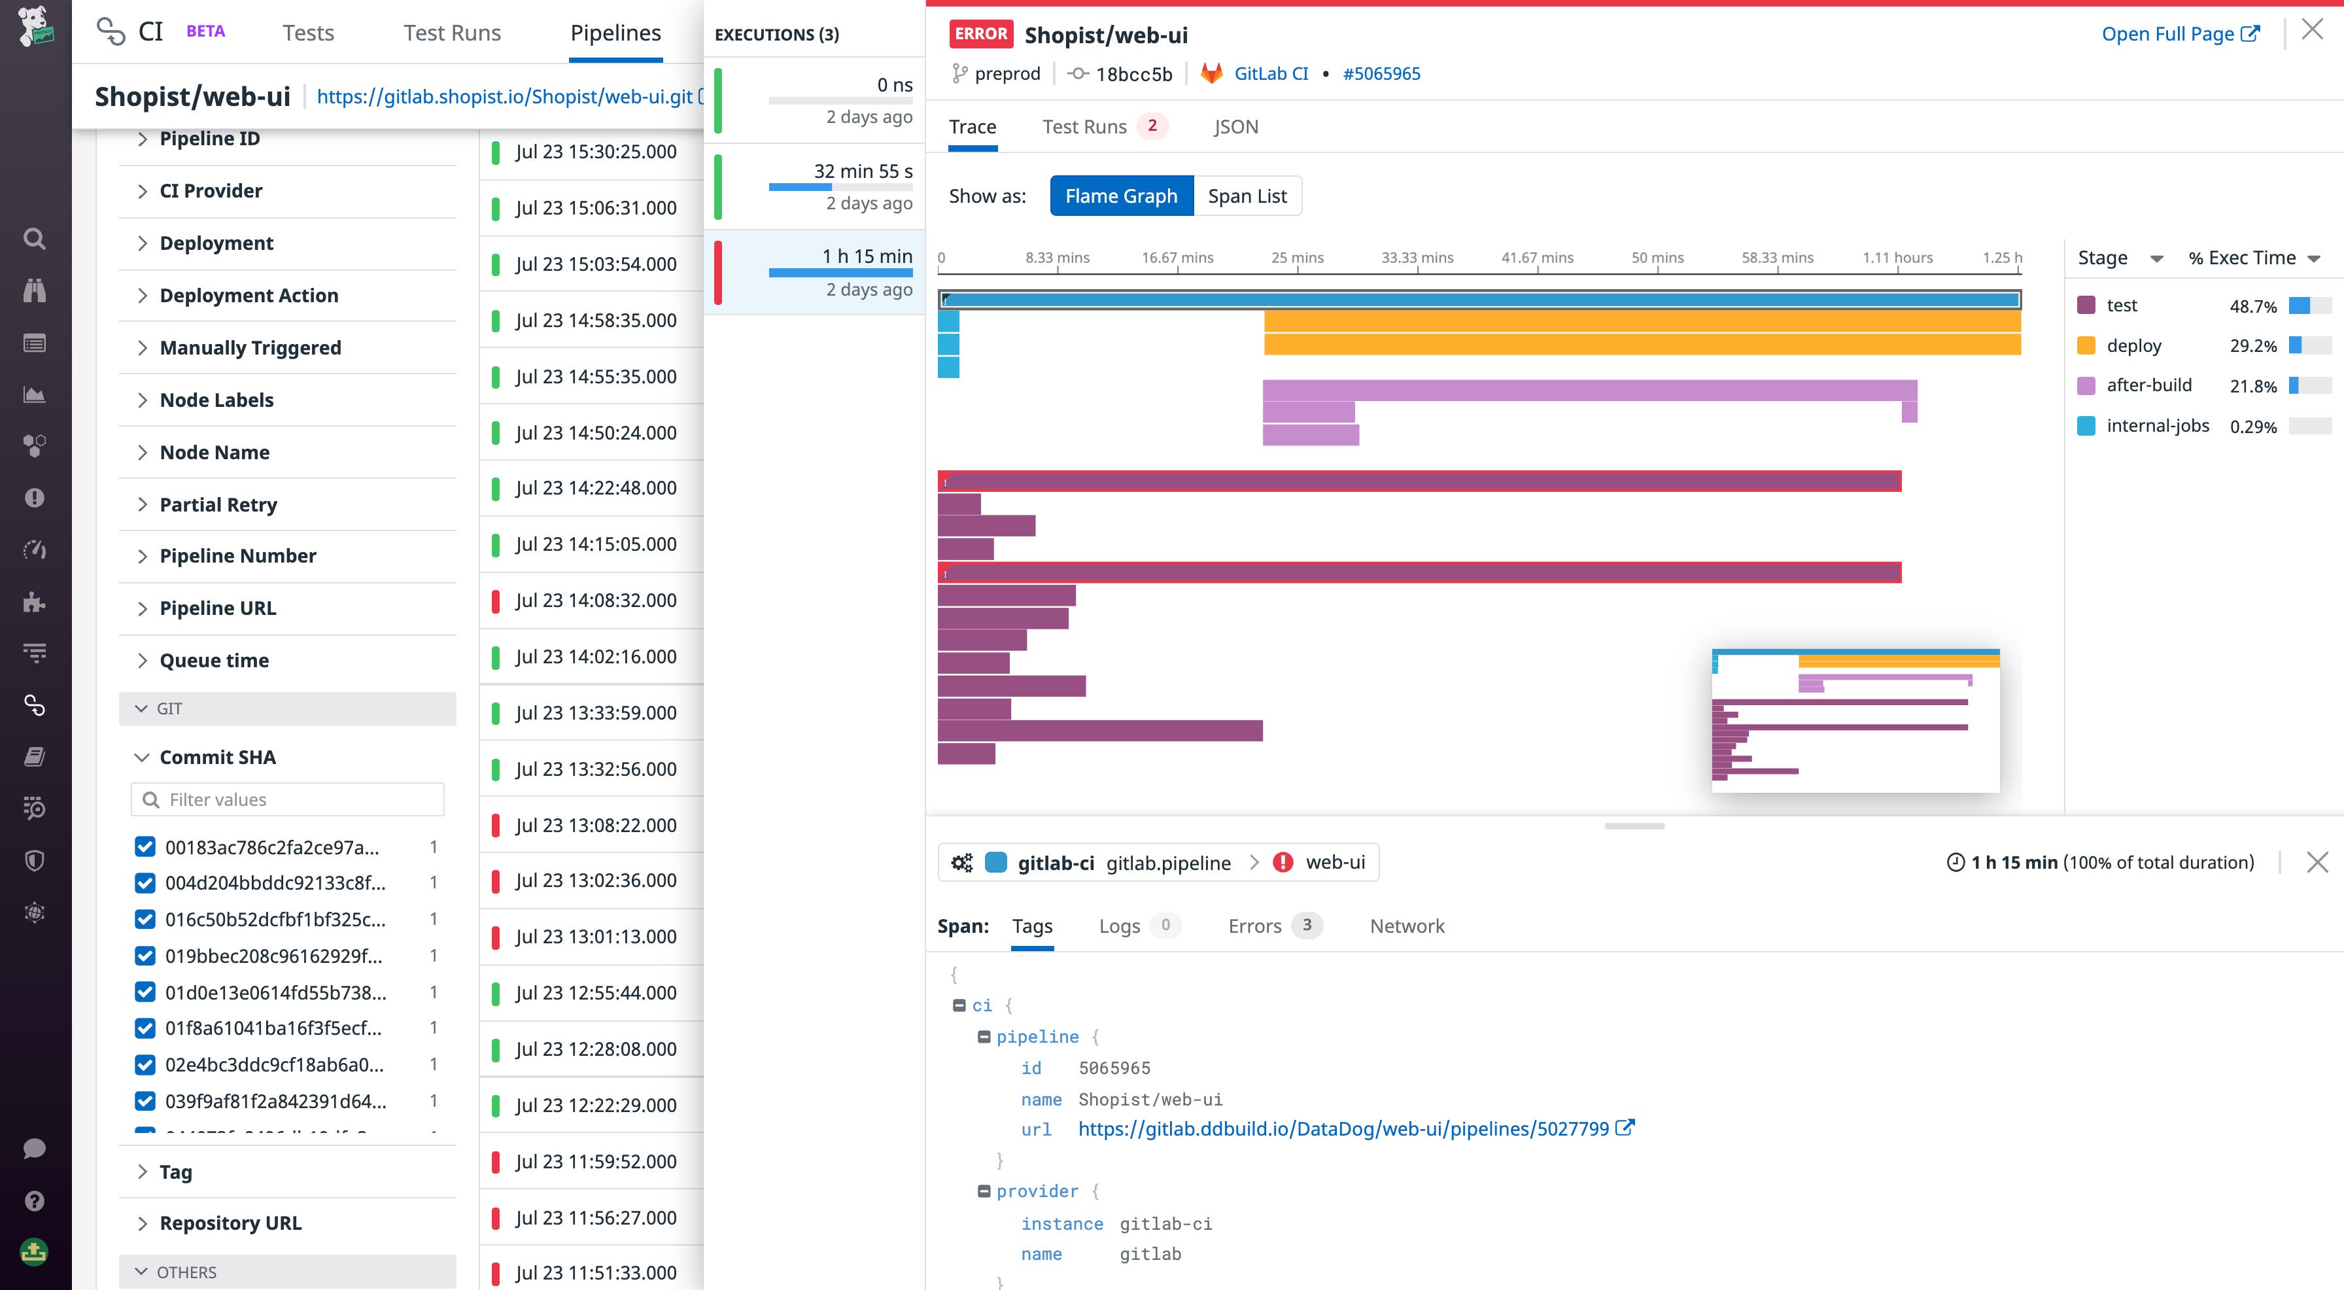
Task: Open the help question mark icon
Action: tap(33, 1200)
